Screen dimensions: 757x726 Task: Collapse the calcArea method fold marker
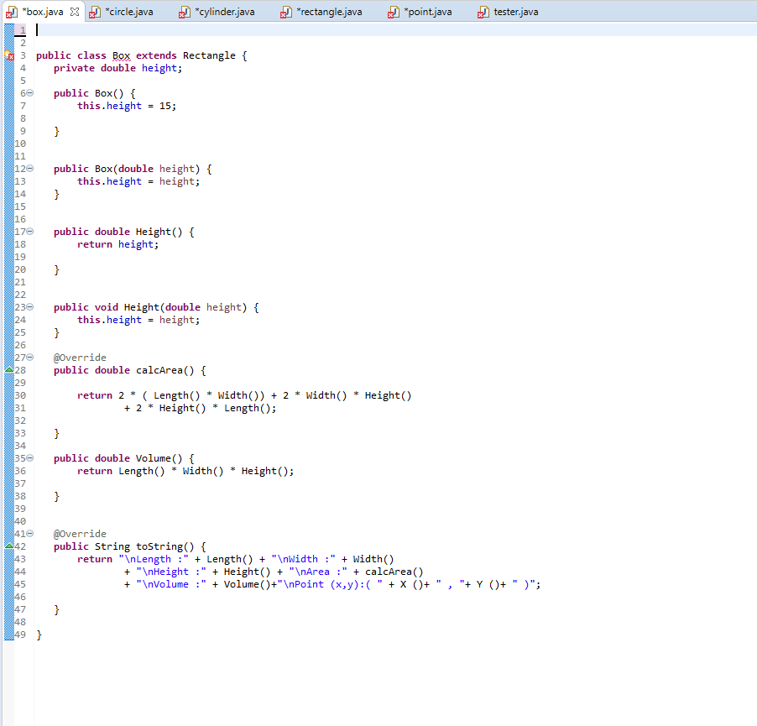28,357
